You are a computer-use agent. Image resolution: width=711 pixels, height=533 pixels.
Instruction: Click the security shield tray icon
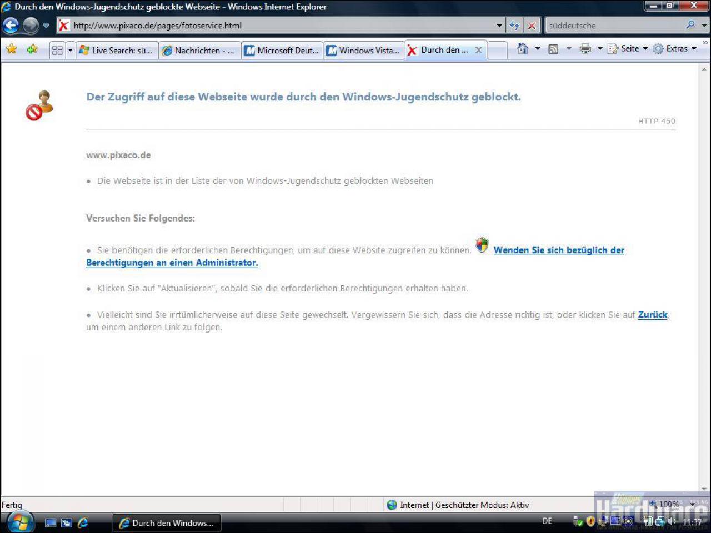590,521
